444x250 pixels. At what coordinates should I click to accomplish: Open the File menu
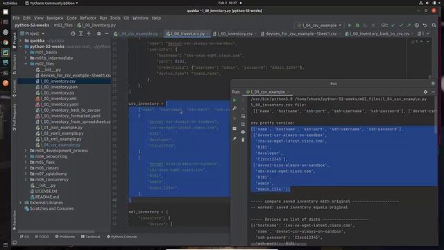(x=16, y=18)
